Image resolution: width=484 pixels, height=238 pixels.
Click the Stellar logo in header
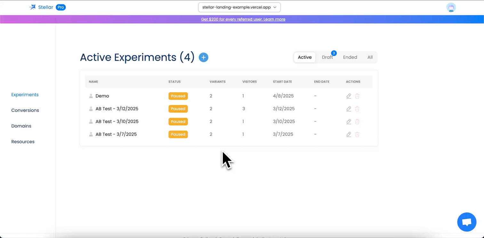(42, 7)
